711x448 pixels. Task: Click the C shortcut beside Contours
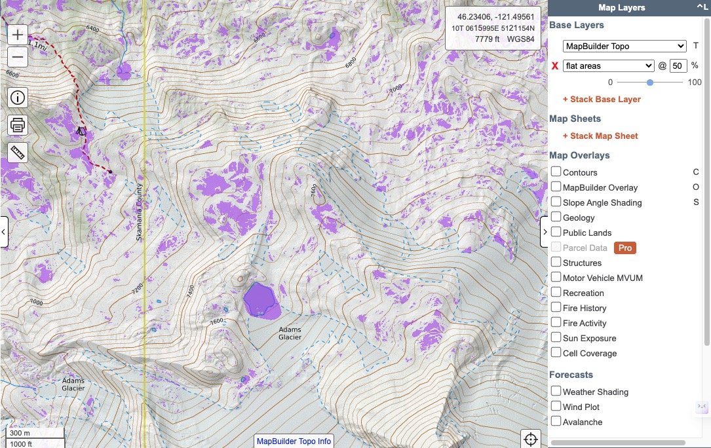[x=695, y=172]
